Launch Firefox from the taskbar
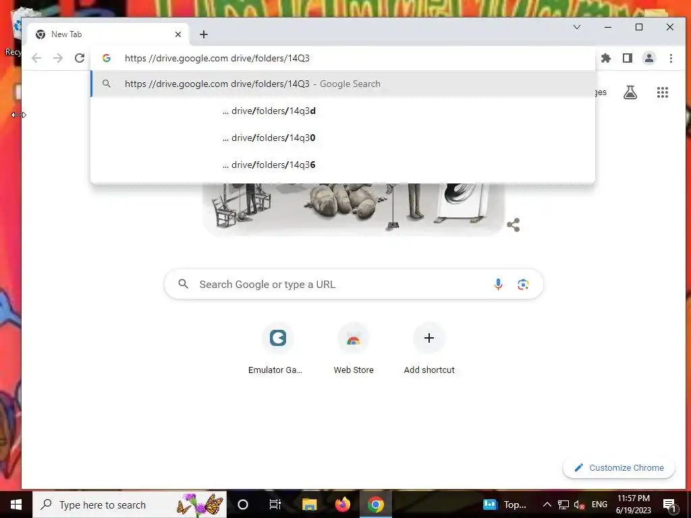The image size is (691, 518). [x=342, y=505]
